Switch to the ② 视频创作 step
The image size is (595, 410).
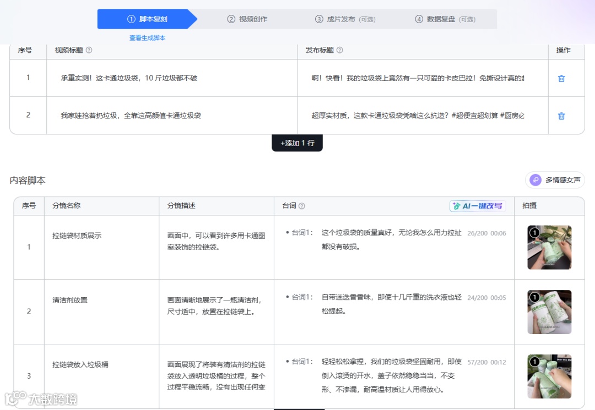(247, 19)
